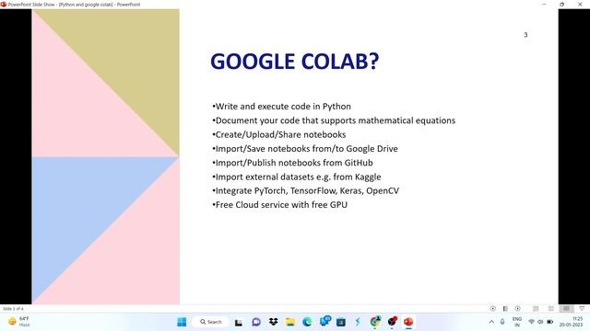Image resolution: width=590 pixels, height=331 pixels.
Task: Open File Explorer from taskbar
Action: [x=290, y=322]
